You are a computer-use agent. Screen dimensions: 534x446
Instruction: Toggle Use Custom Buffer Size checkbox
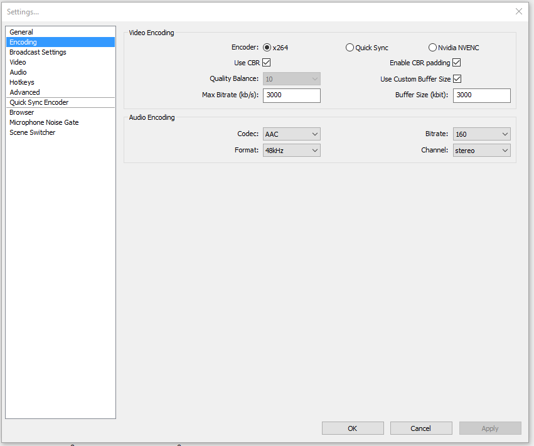tap(457, 79)
